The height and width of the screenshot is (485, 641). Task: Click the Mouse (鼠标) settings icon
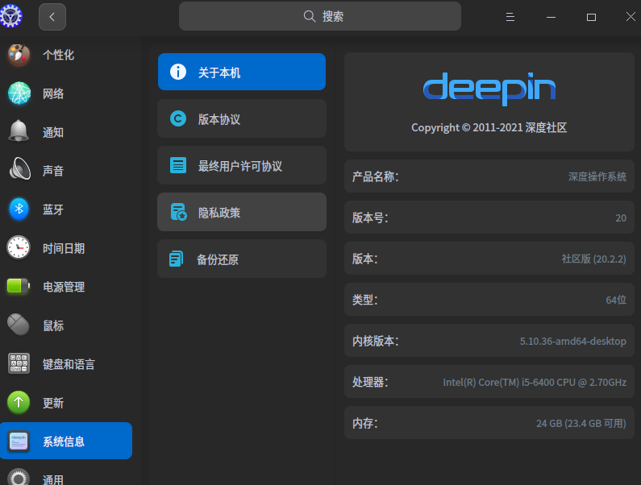[19, 325]
